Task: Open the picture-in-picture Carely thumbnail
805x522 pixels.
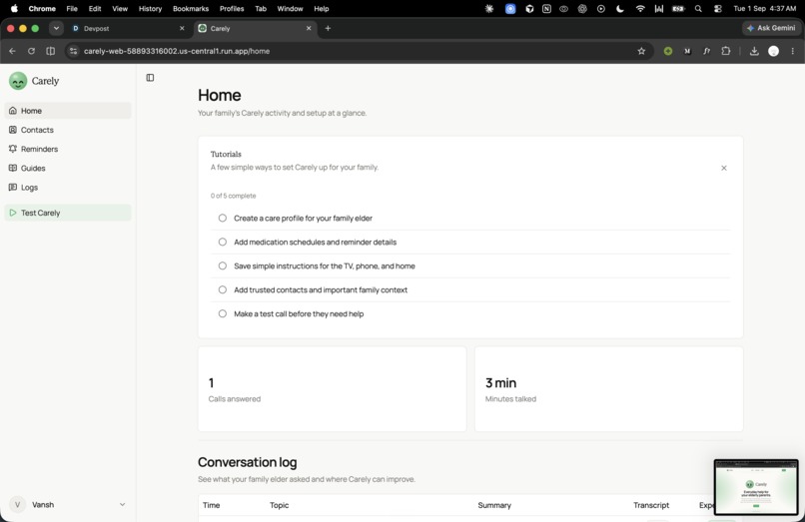Action: [756, 487]
